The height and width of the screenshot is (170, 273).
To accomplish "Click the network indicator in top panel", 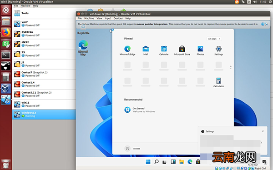I will click(243, 2).
